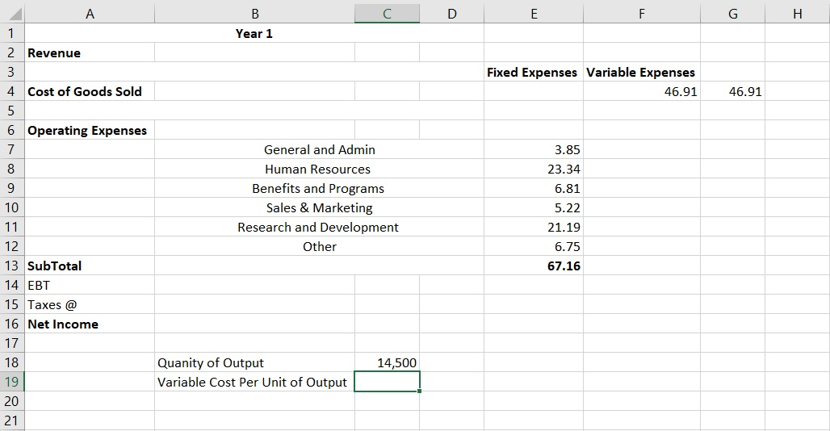
Task: Click the 'Variable Expenses' header cell
Action: pos(642,72)
